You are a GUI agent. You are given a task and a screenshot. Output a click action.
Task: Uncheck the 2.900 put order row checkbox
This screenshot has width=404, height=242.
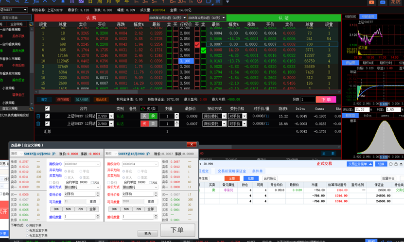point(47,123)
